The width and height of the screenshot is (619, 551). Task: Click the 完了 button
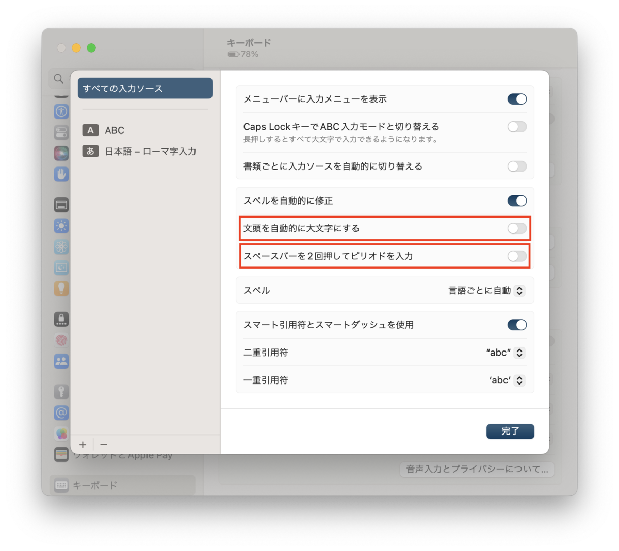click(510, 431)
